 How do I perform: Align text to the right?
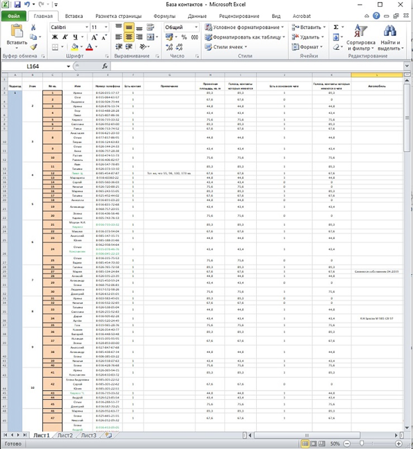tap(139, 37)
